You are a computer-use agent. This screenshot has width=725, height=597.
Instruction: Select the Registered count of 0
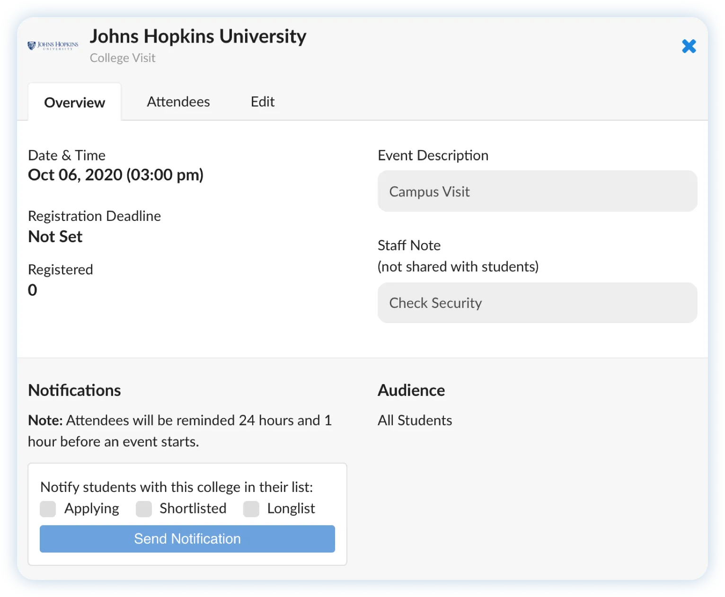click(x=32, y=290)
